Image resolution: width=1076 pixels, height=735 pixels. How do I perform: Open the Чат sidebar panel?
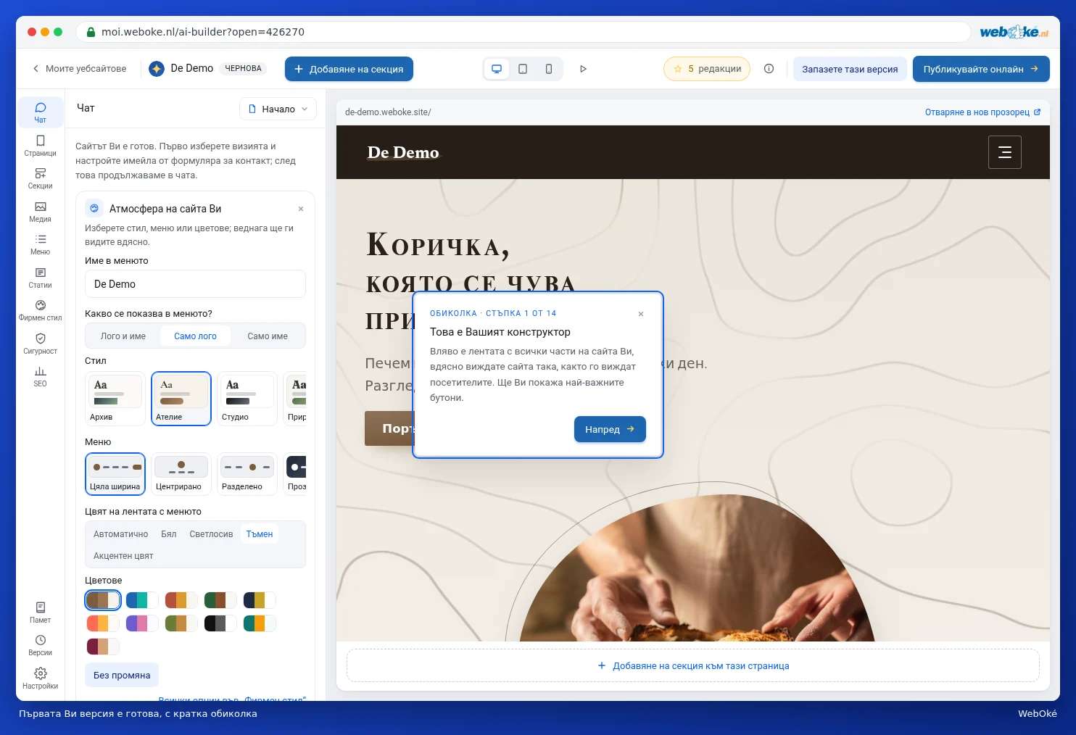pos(40,112)
